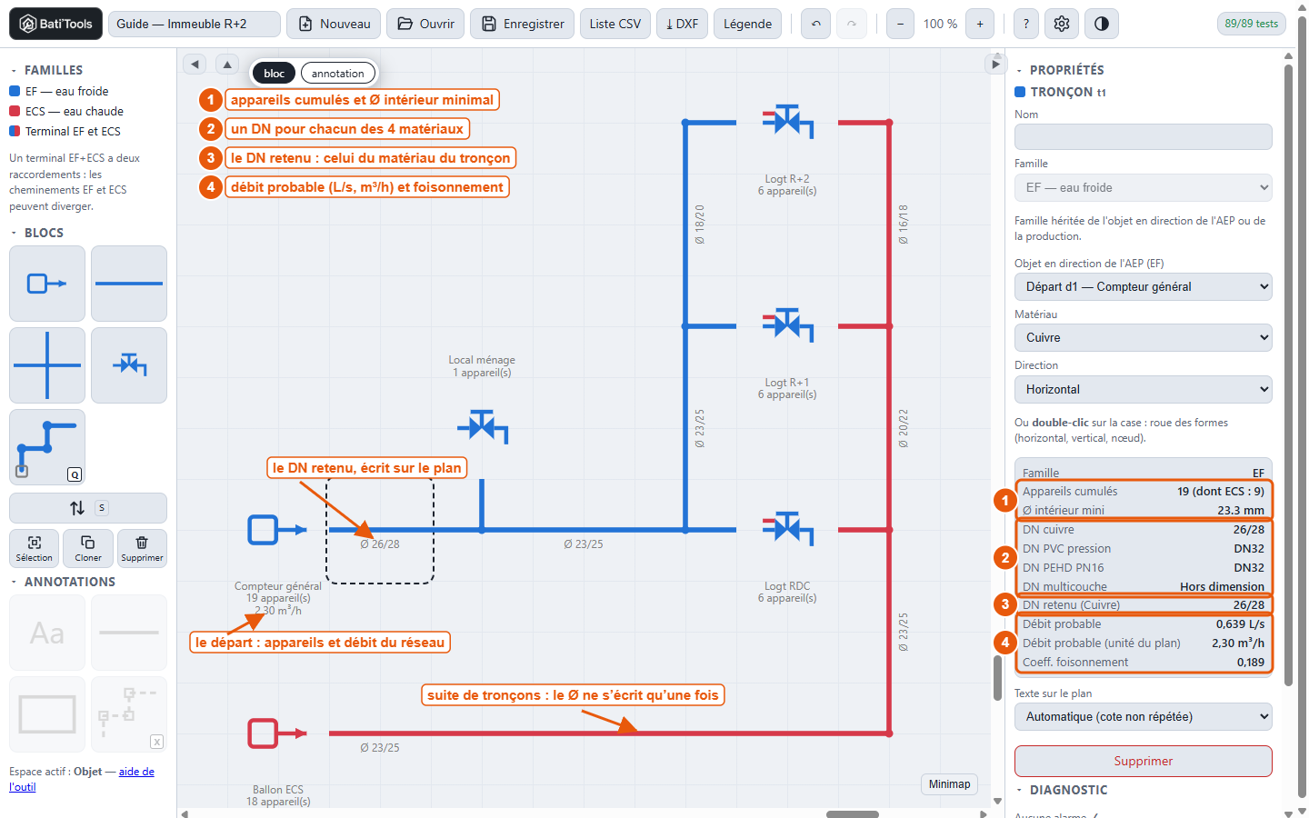
Task: Click the zoom plus button
Action: (x=980, y=24)
